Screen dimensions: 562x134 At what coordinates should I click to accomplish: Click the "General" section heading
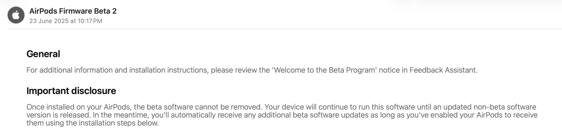click(43, 54)
